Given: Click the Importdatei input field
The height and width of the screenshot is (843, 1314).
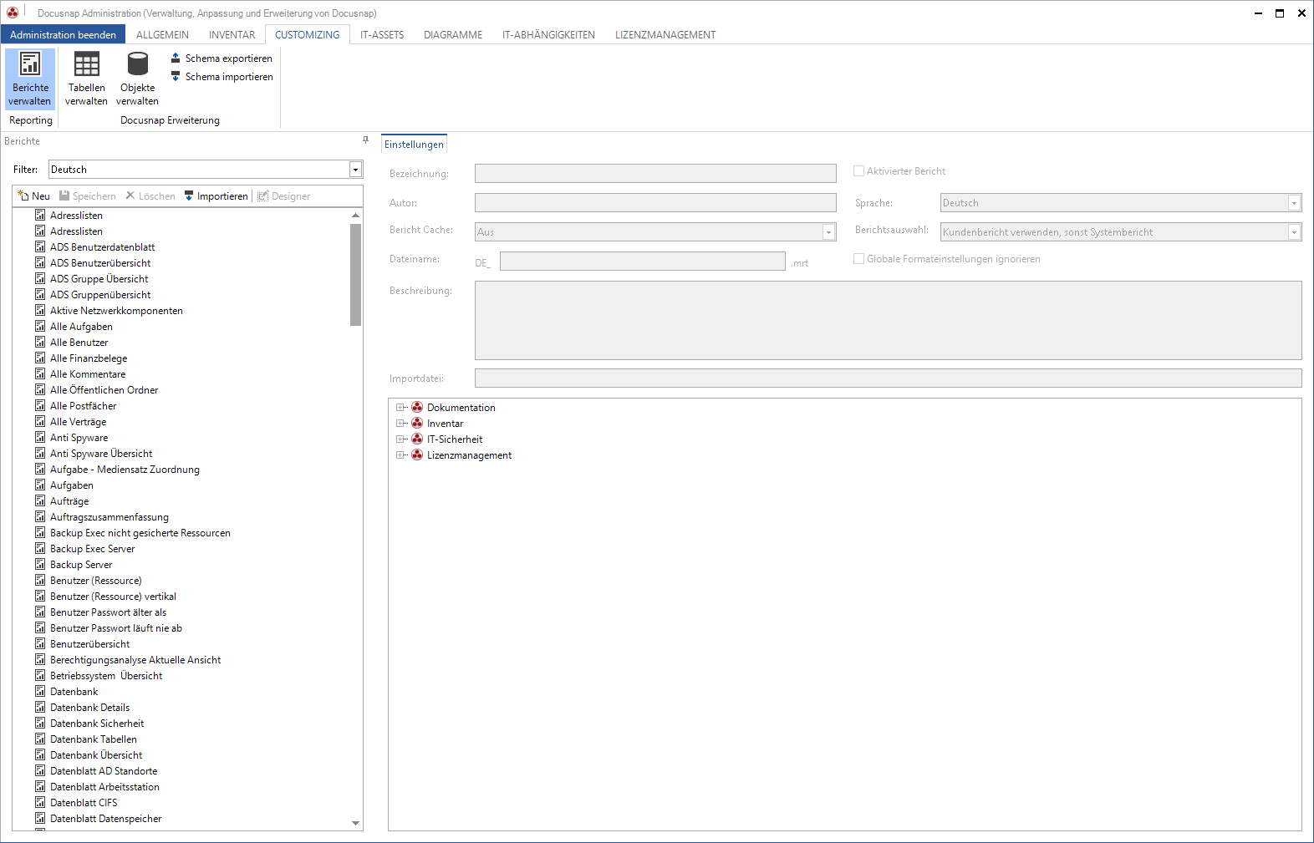Looking at the screenshot, I should tap(888, 378).
